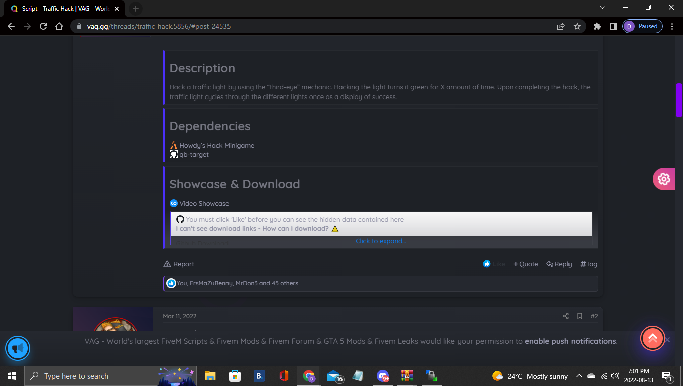Click the blue megaphone notification button

pyautogui.click(x=18, y=348)
